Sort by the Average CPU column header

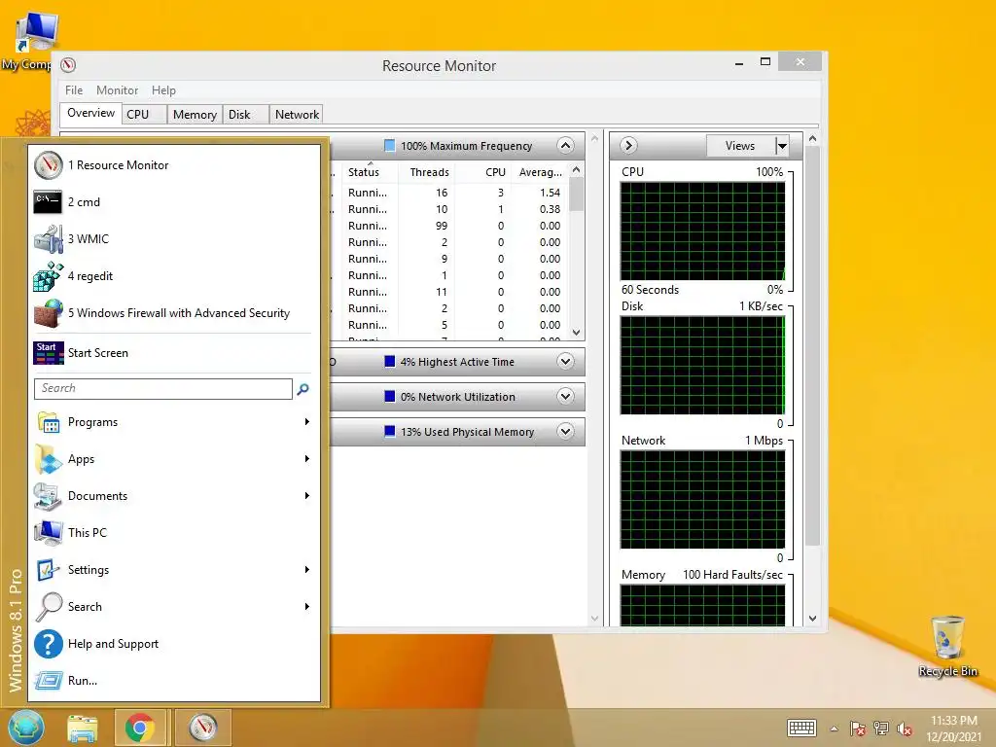540,172
